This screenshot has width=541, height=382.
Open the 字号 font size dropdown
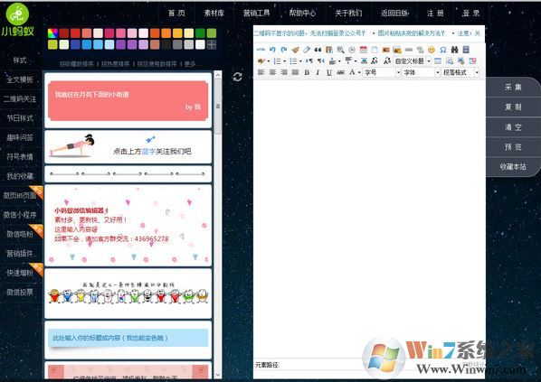click(382, 72)
